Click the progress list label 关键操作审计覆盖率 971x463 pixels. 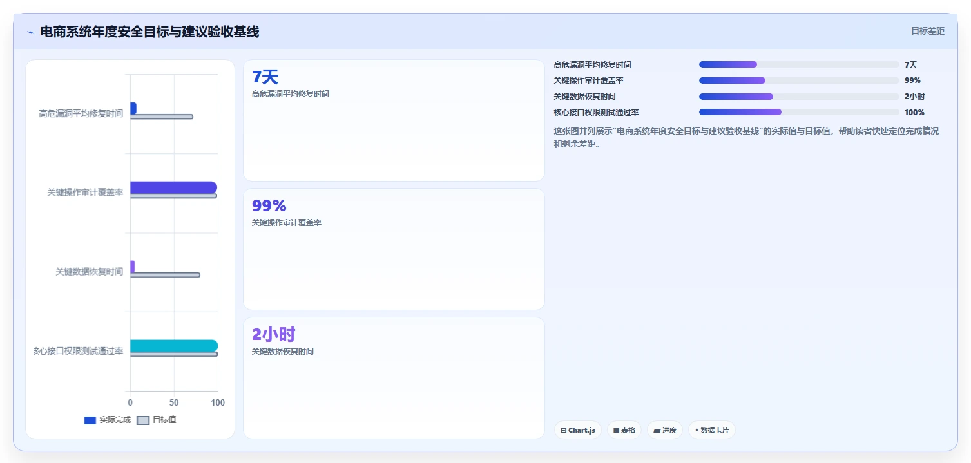(x=588, y=80)
